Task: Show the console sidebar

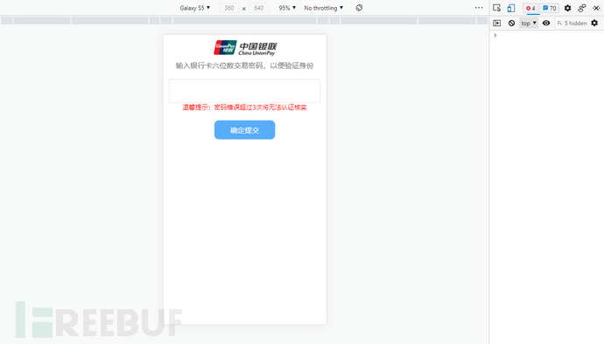Action: click(x=497, y=23)
